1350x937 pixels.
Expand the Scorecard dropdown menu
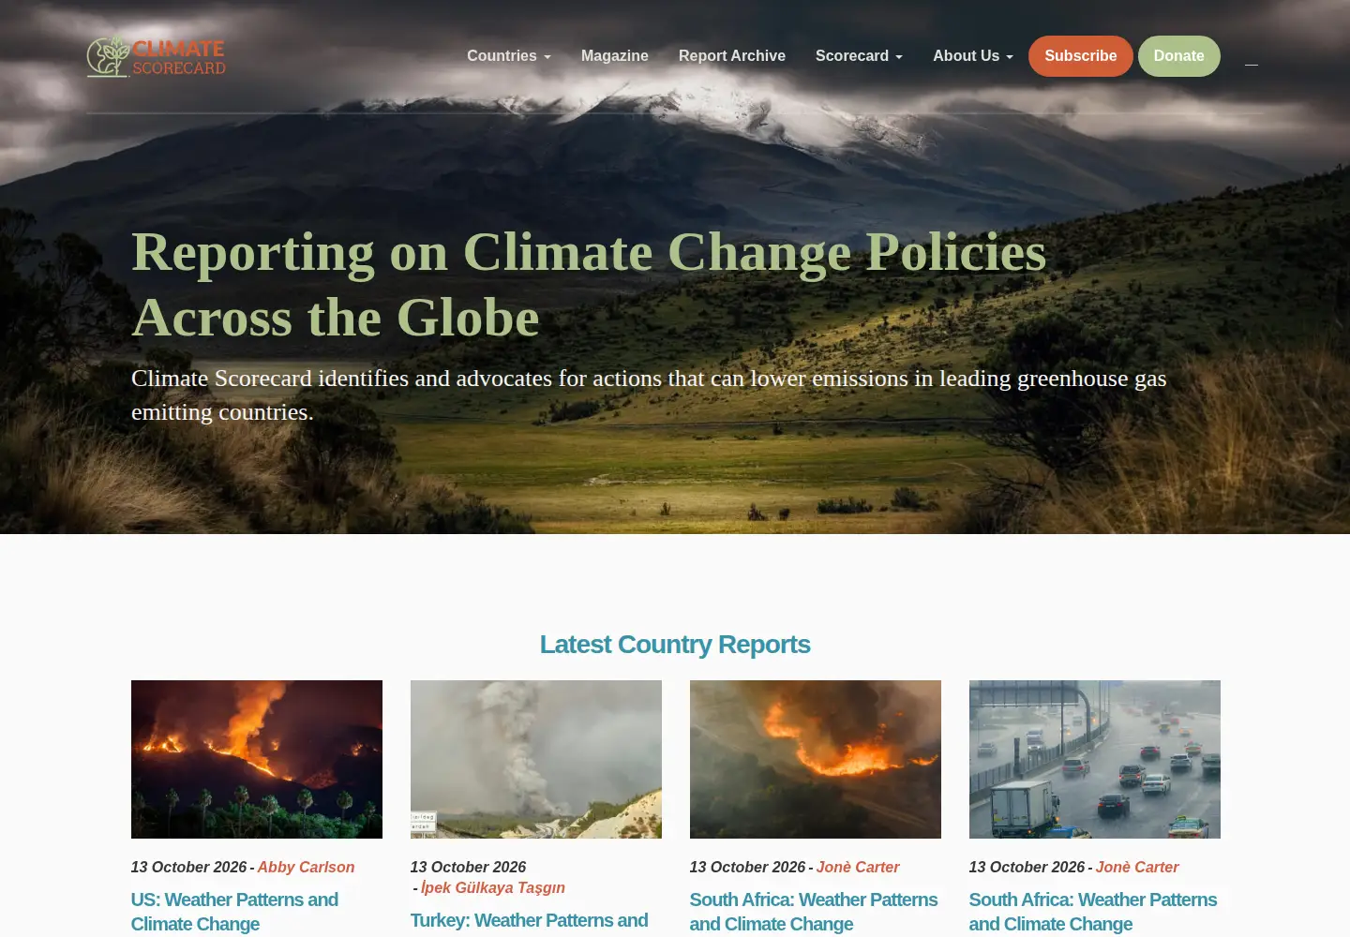[859, 56]
